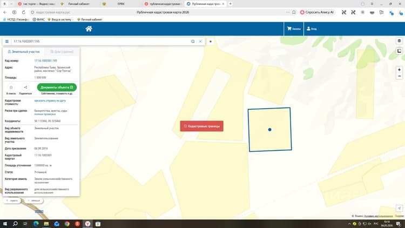
Task: Click the green object documents button
Action: (x=57, y=88)
